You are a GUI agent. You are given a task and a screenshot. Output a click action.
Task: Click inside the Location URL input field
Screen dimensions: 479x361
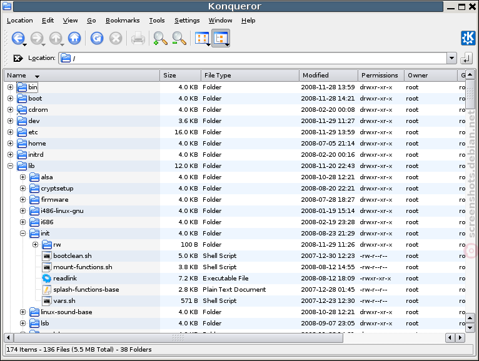253,58
